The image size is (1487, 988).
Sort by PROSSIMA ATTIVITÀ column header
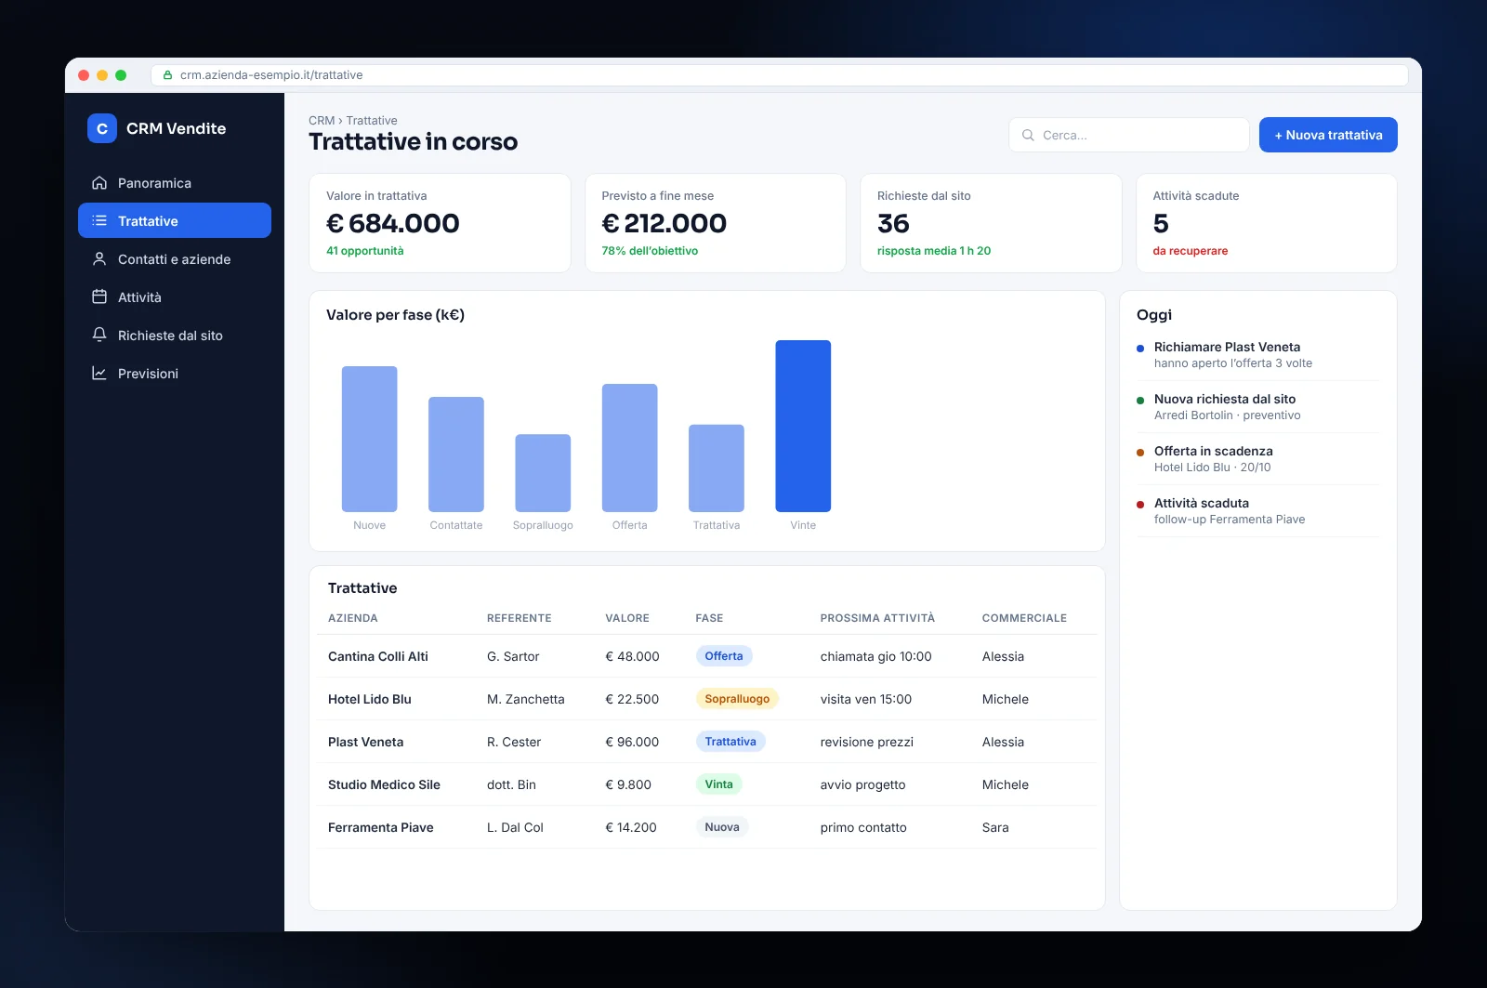pos(877,618)
